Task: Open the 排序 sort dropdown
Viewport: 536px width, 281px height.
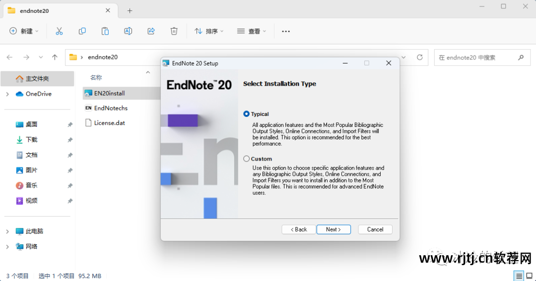Action: click(x=209, y=31)
